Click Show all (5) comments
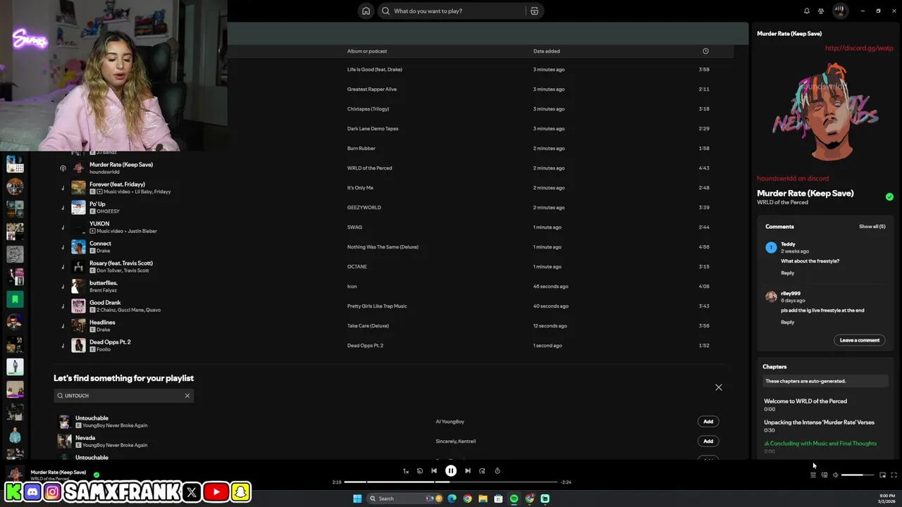Viewport: 902px width, 507px height. [x=872, y=227]
